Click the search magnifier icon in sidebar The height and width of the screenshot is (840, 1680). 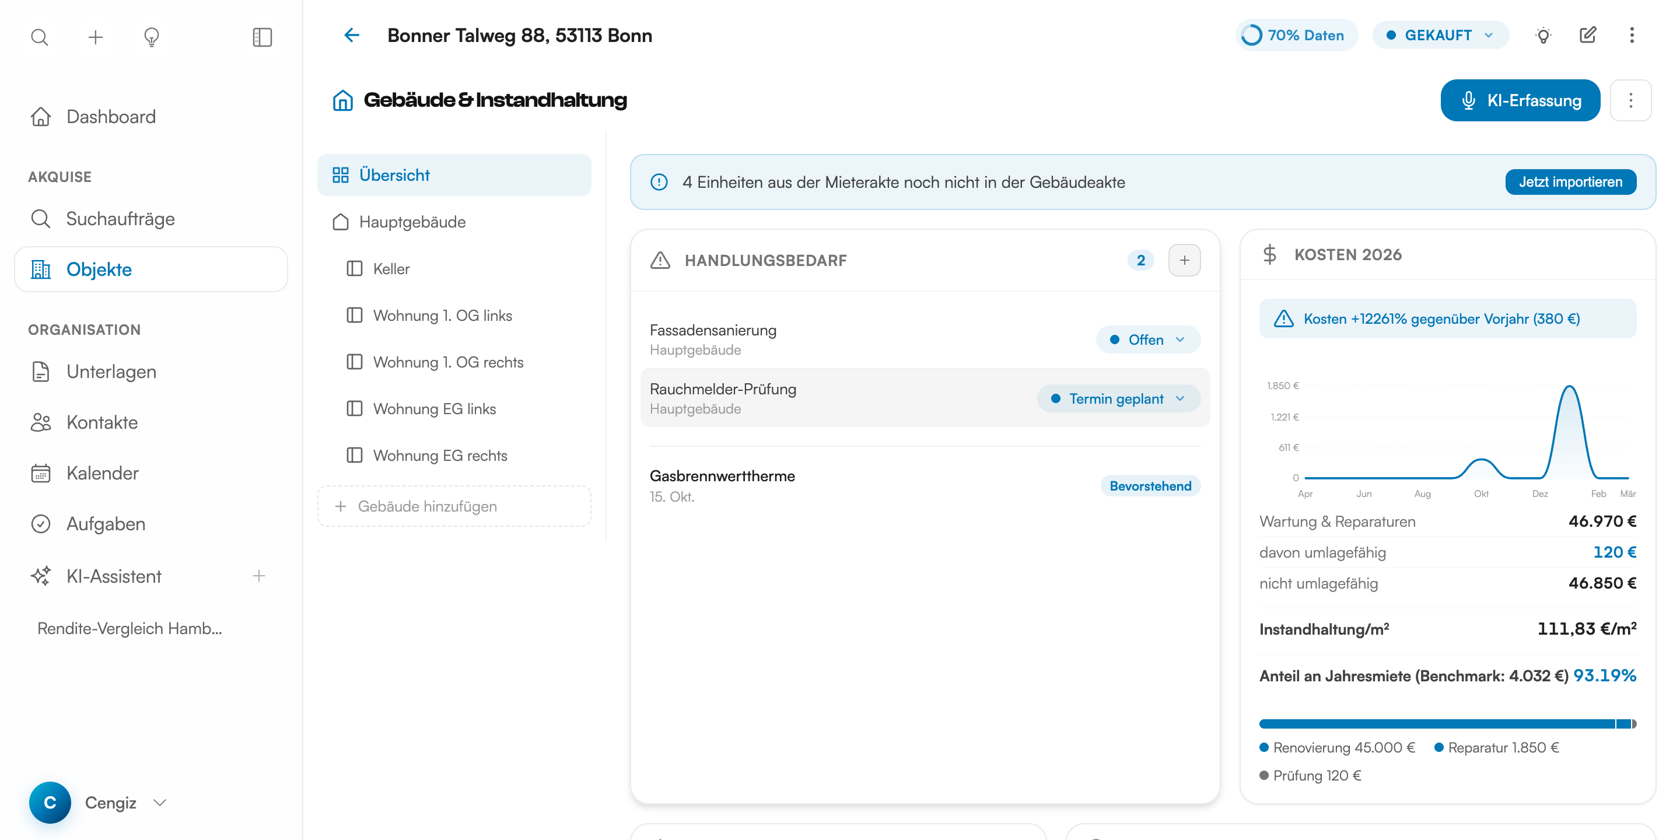[40, 37]
